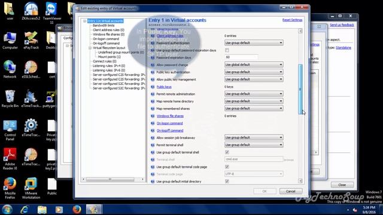Click help icon beside Map remote home directory
Viewport: 383px width, 215px height.
(x=153, y=101)
